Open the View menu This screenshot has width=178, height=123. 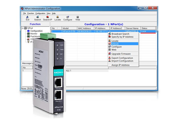(x=49, y=13)
